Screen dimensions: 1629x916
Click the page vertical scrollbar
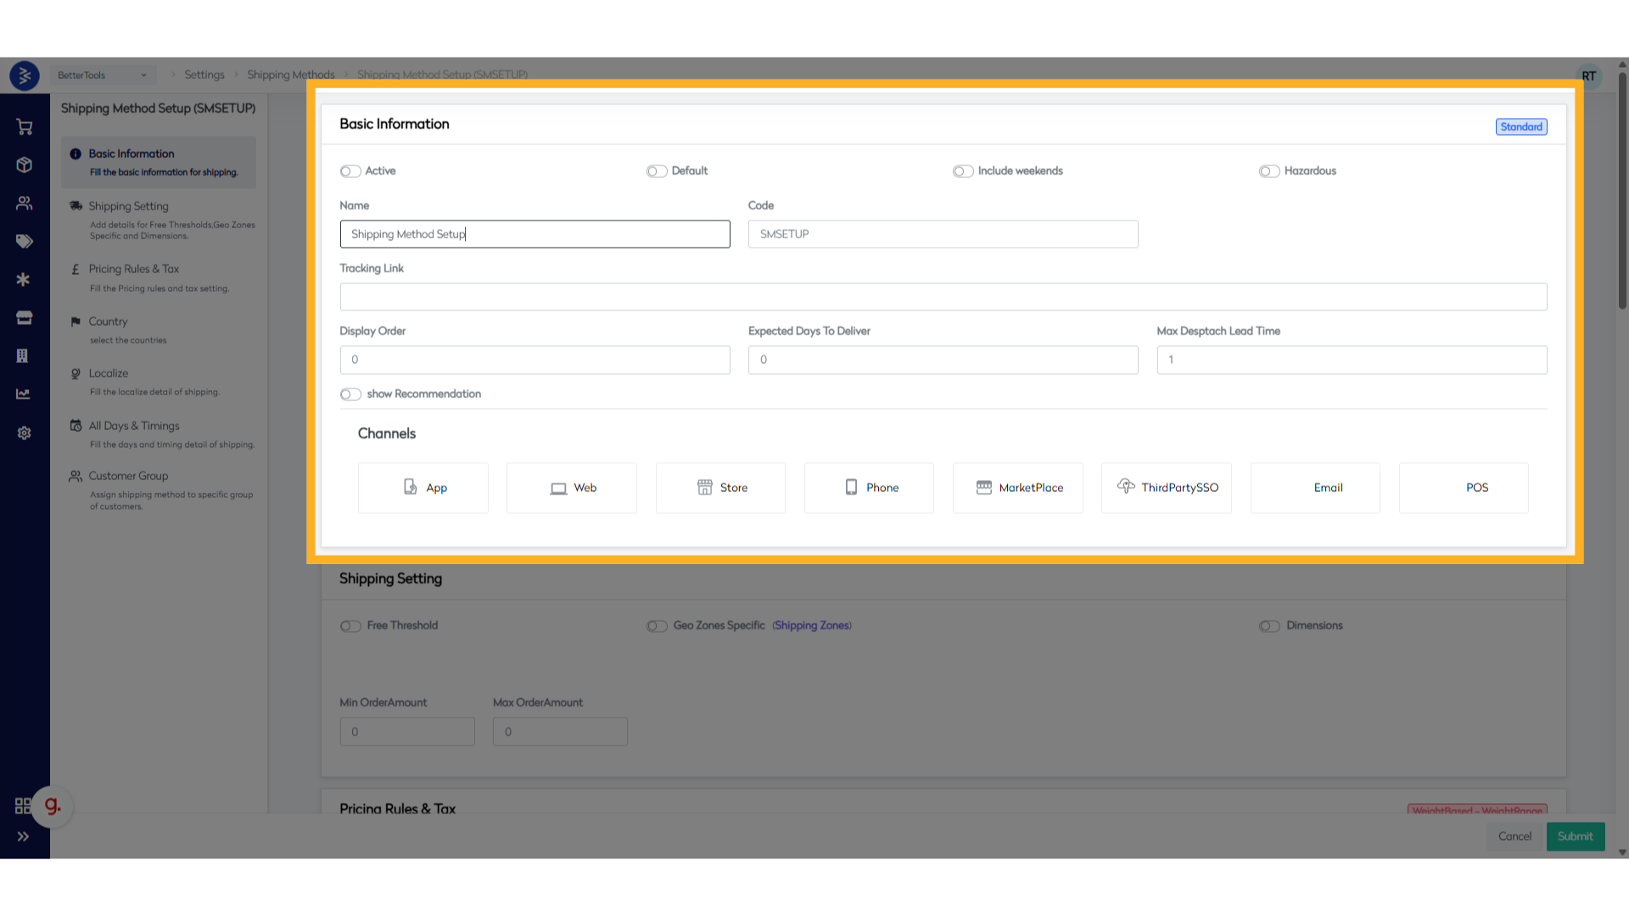(x=1622, y=191)
